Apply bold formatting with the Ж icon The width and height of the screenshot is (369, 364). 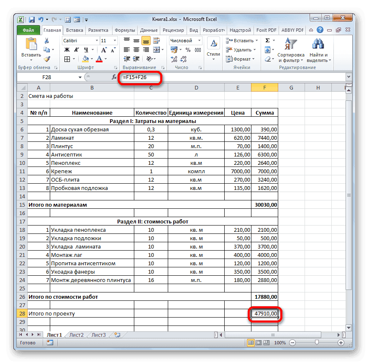click(66, 49)
